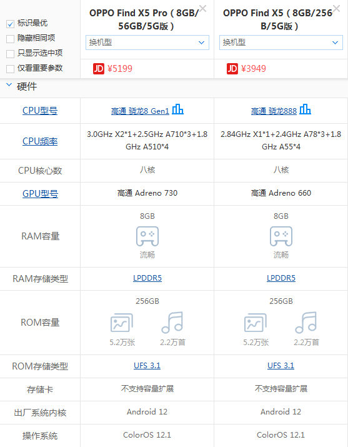Open UFS 3.1 link in Find X5 column
Viewport: 348px width, 447px height.
pos(281,366)
